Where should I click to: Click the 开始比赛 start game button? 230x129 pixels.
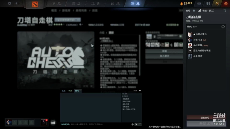pos(206,124)
